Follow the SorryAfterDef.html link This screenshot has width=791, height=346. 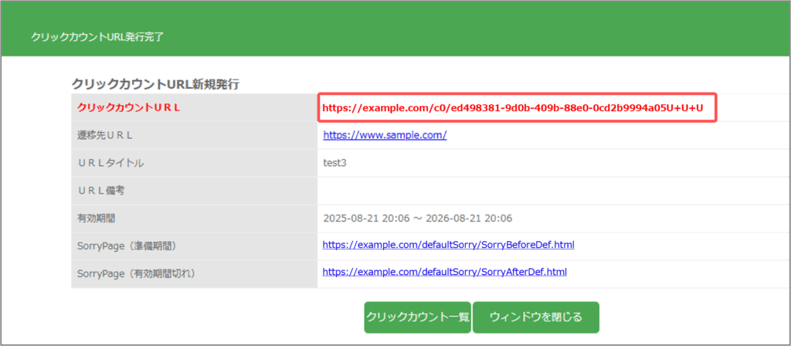click(444, 272)
